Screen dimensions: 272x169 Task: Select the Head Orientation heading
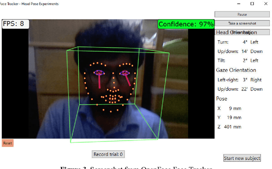[236, 32]
